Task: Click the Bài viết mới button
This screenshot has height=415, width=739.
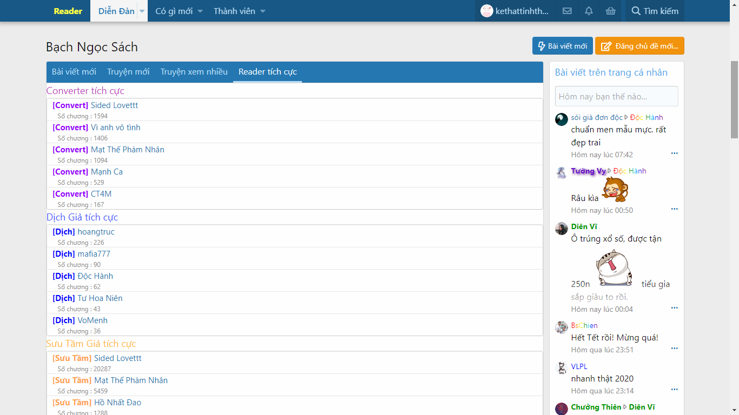Action: coord(563,46)
